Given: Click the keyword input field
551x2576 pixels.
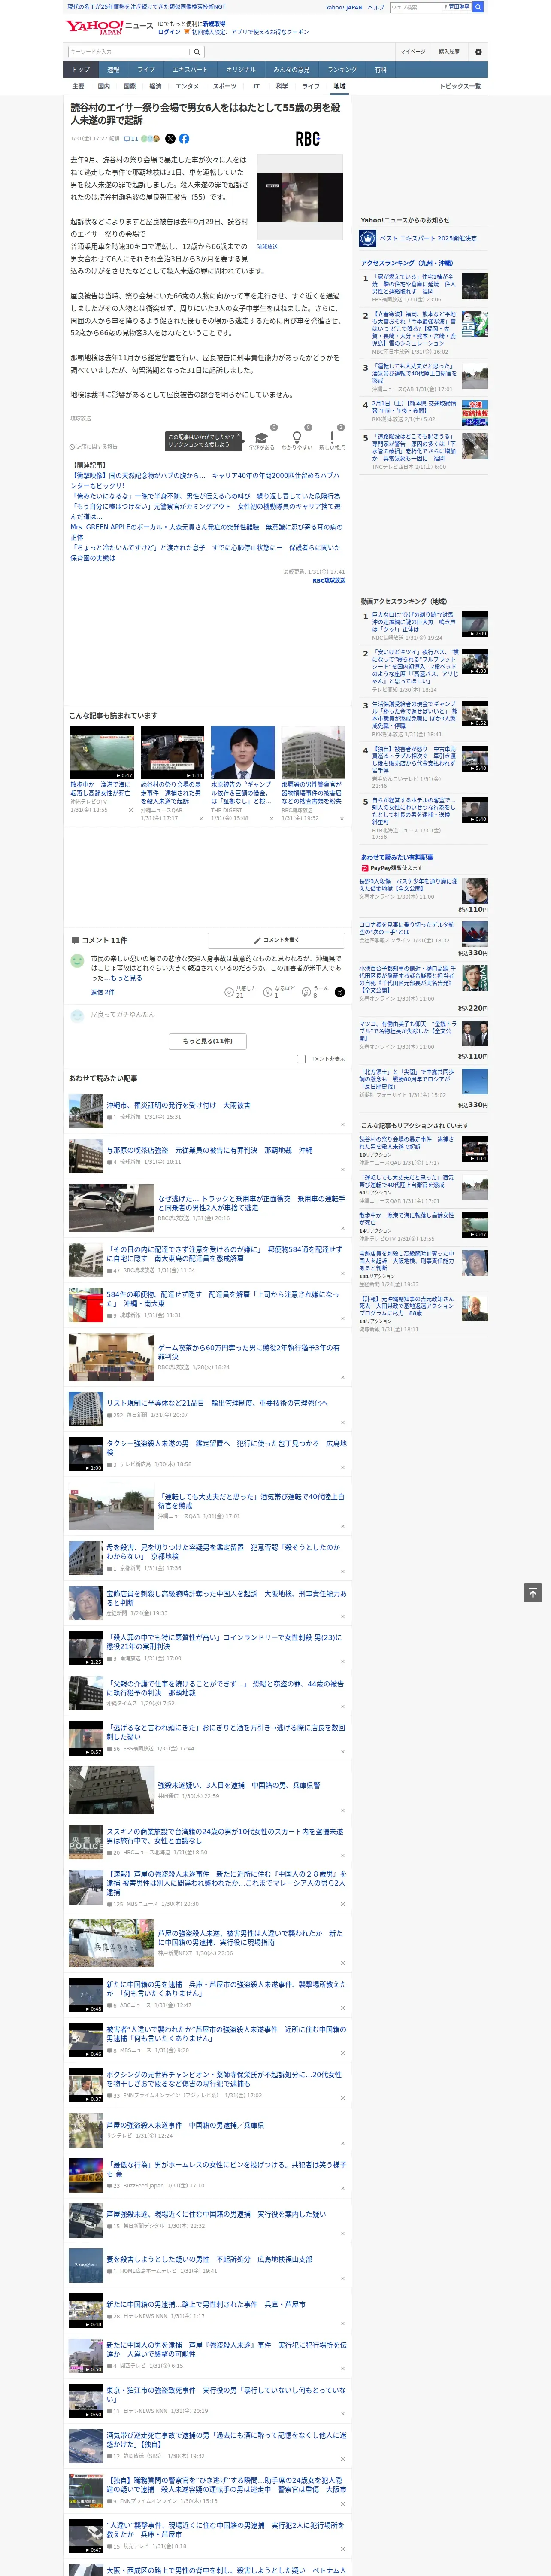Looking at the screenshot, I should [129, 52].
